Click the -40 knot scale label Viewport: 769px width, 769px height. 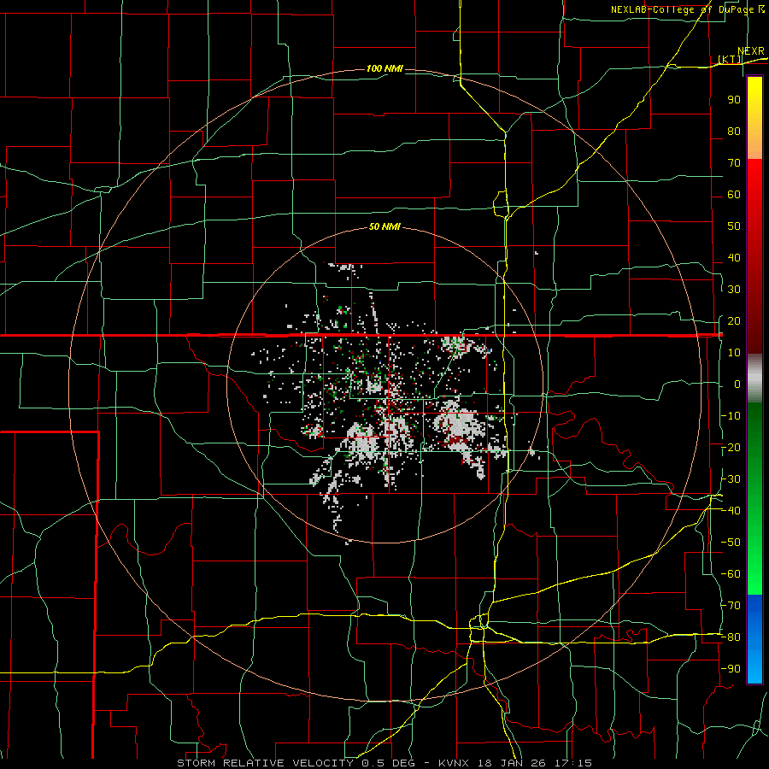pos(731,511)
